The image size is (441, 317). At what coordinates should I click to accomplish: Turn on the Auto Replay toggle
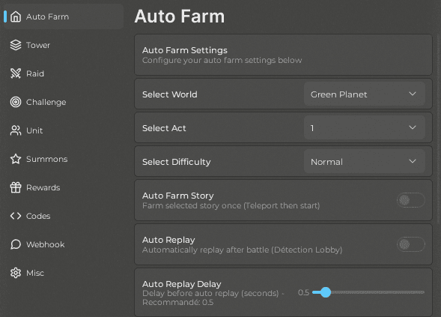point(410,244)
